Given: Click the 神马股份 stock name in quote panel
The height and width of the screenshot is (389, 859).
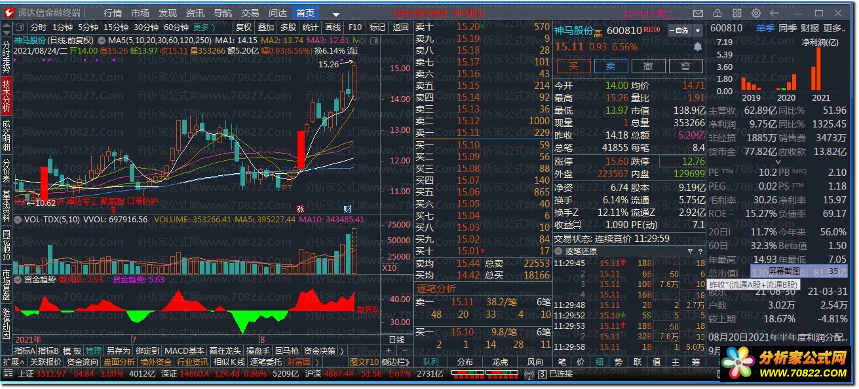Looking at the screenshot, I should (x=574, y=30).
